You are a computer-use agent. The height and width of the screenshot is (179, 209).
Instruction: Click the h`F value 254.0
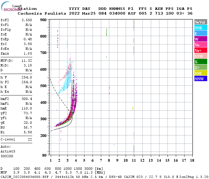click(27, 77)
